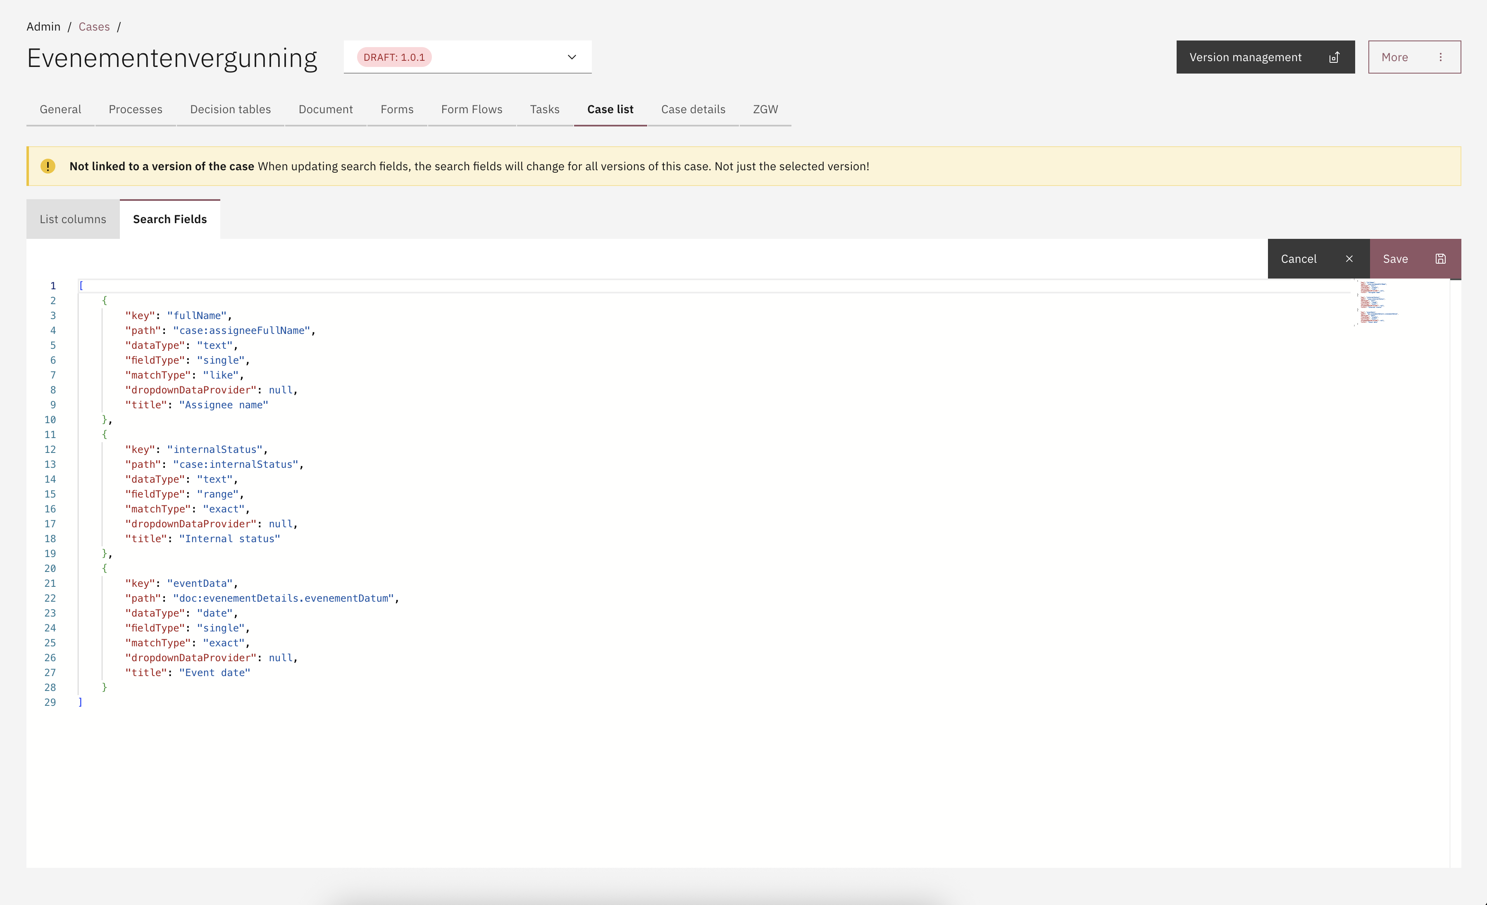The image size is (1487, 905).
Task: Place the cursor on the "Event date" title value
Action: [x=215, y=673]
